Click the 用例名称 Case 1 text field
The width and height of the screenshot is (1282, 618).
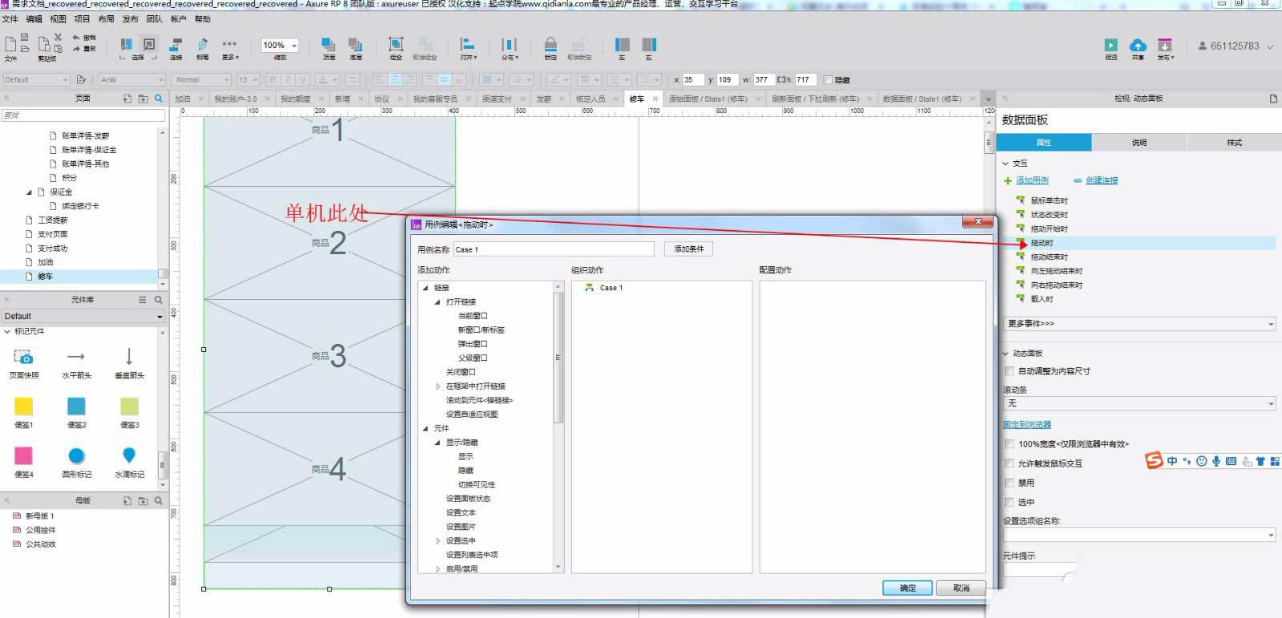(x=554, y=249)
